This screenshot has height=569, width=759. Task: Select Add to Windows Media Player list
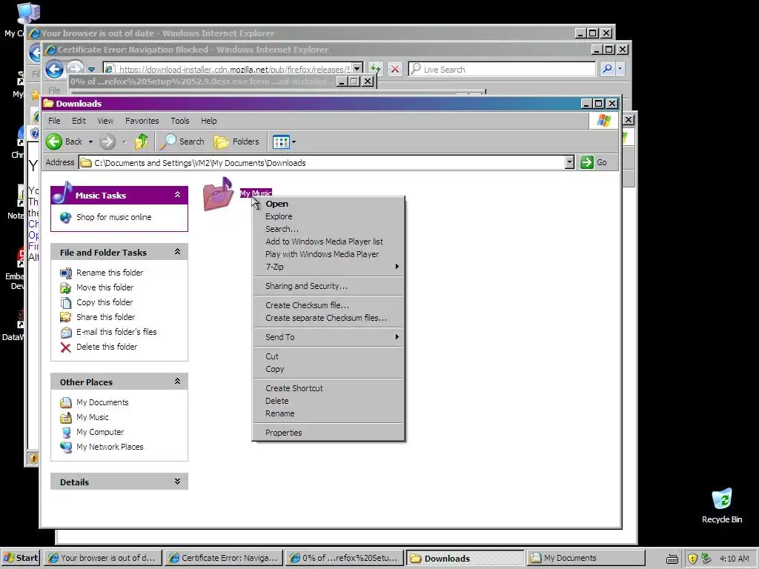(328, 242)
